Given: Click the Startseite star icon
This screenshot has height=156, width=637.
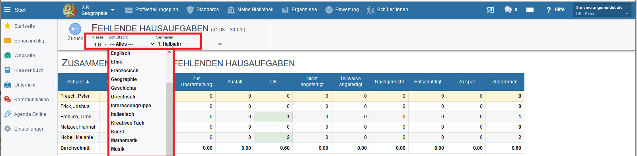Looking at the screenshot, I should pyautogui.click(x=7, y=26).
